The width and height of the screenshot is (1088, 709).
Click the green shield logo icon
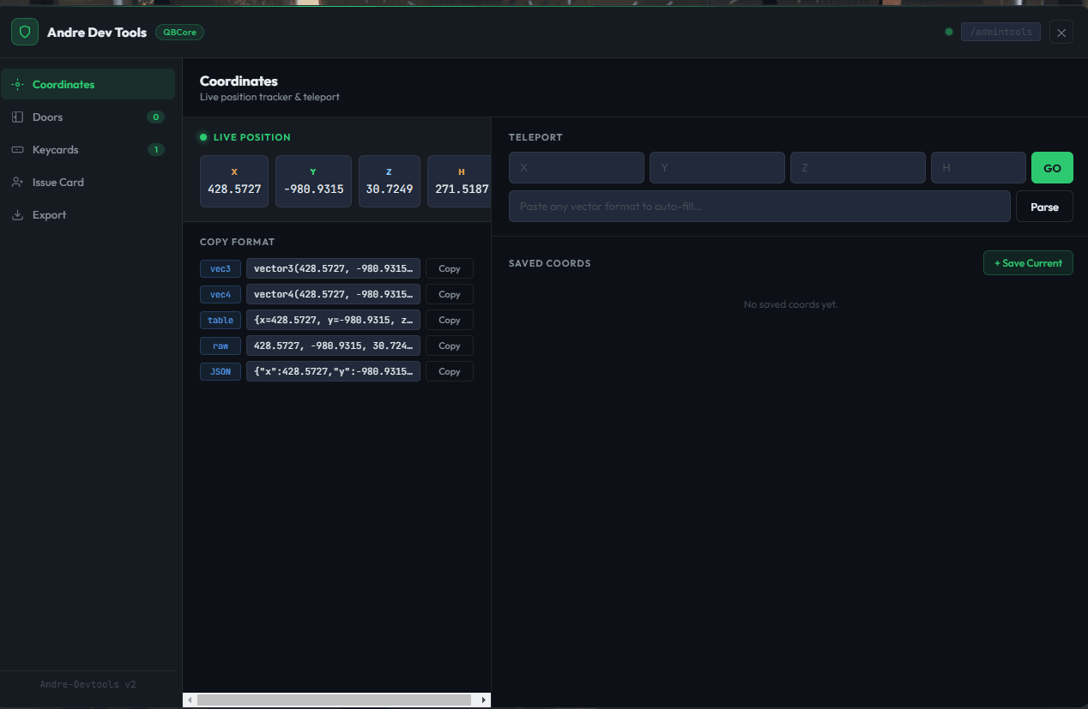pos(25,33)
